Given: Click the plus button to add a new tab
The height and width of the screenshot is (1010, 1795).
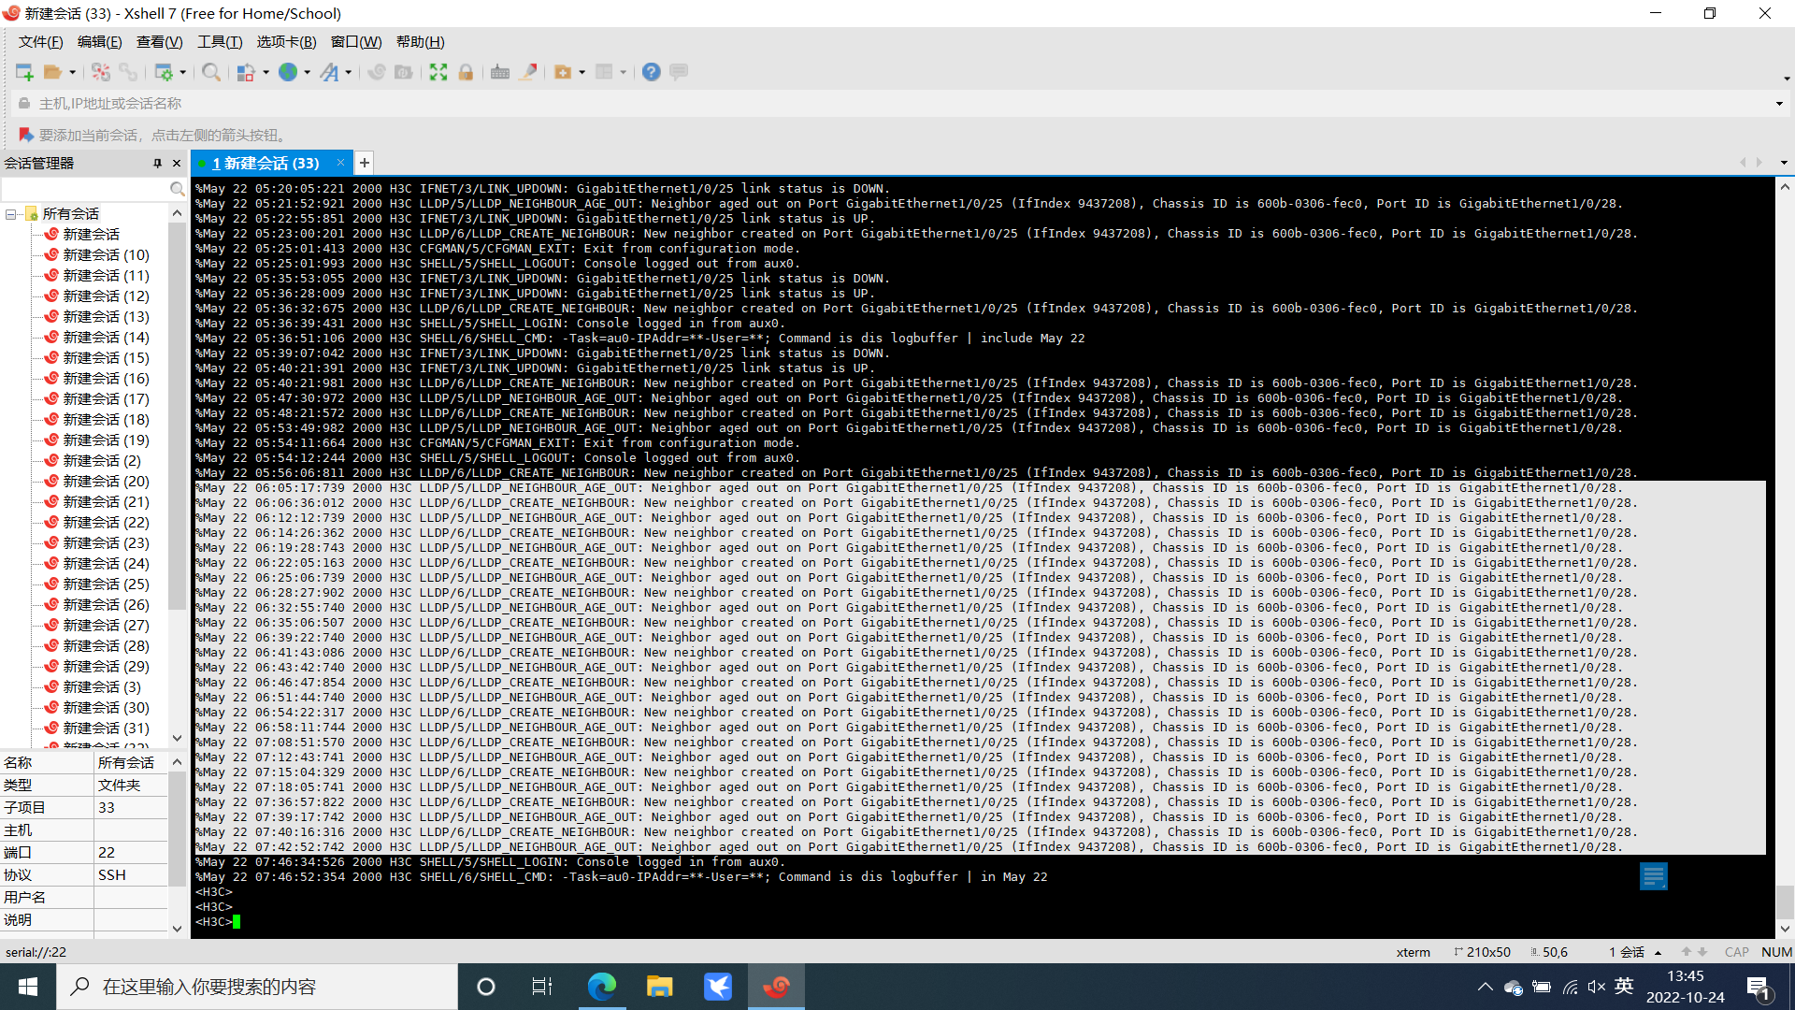Looking at the screenshot, I should pyautogui.click(x=365, y=163).
